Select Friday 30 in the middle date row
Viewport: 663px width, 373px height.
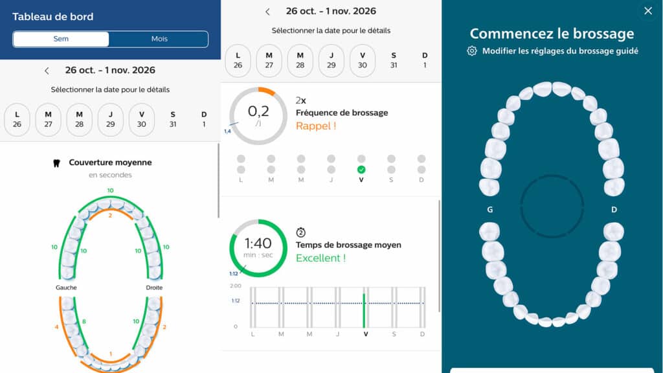point(363,60)
